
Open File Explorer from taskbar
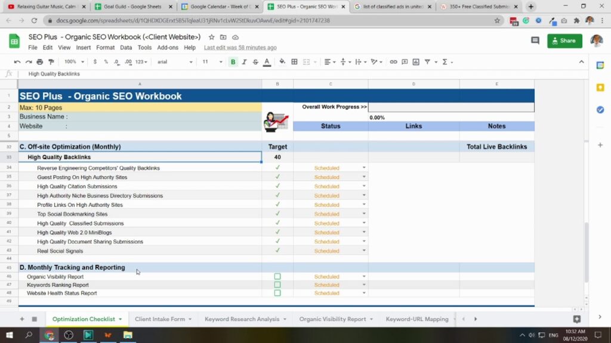[128, 335]
